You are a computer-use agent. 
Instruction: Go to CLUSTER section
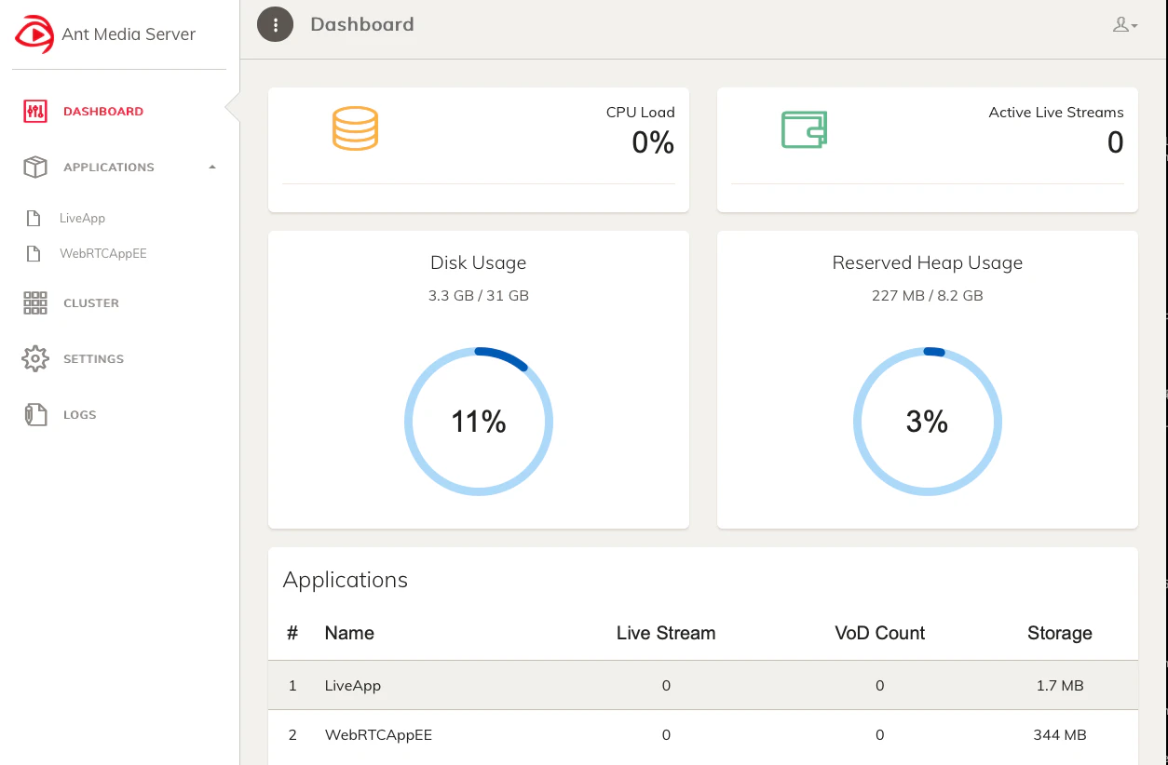(x=91, y=303)
